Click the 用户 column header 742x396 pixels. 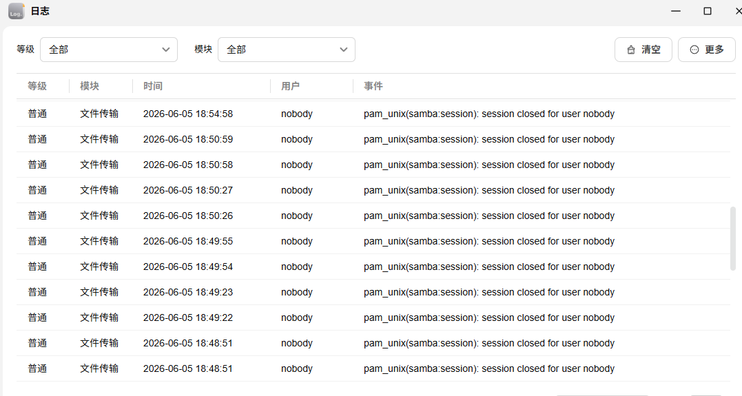click(290, 86)
